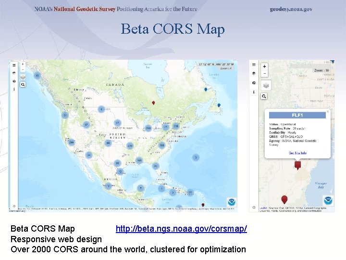Click the NOAA logo on the left map
The width and height of the screenshot is (346, 260).
[232, 202]
